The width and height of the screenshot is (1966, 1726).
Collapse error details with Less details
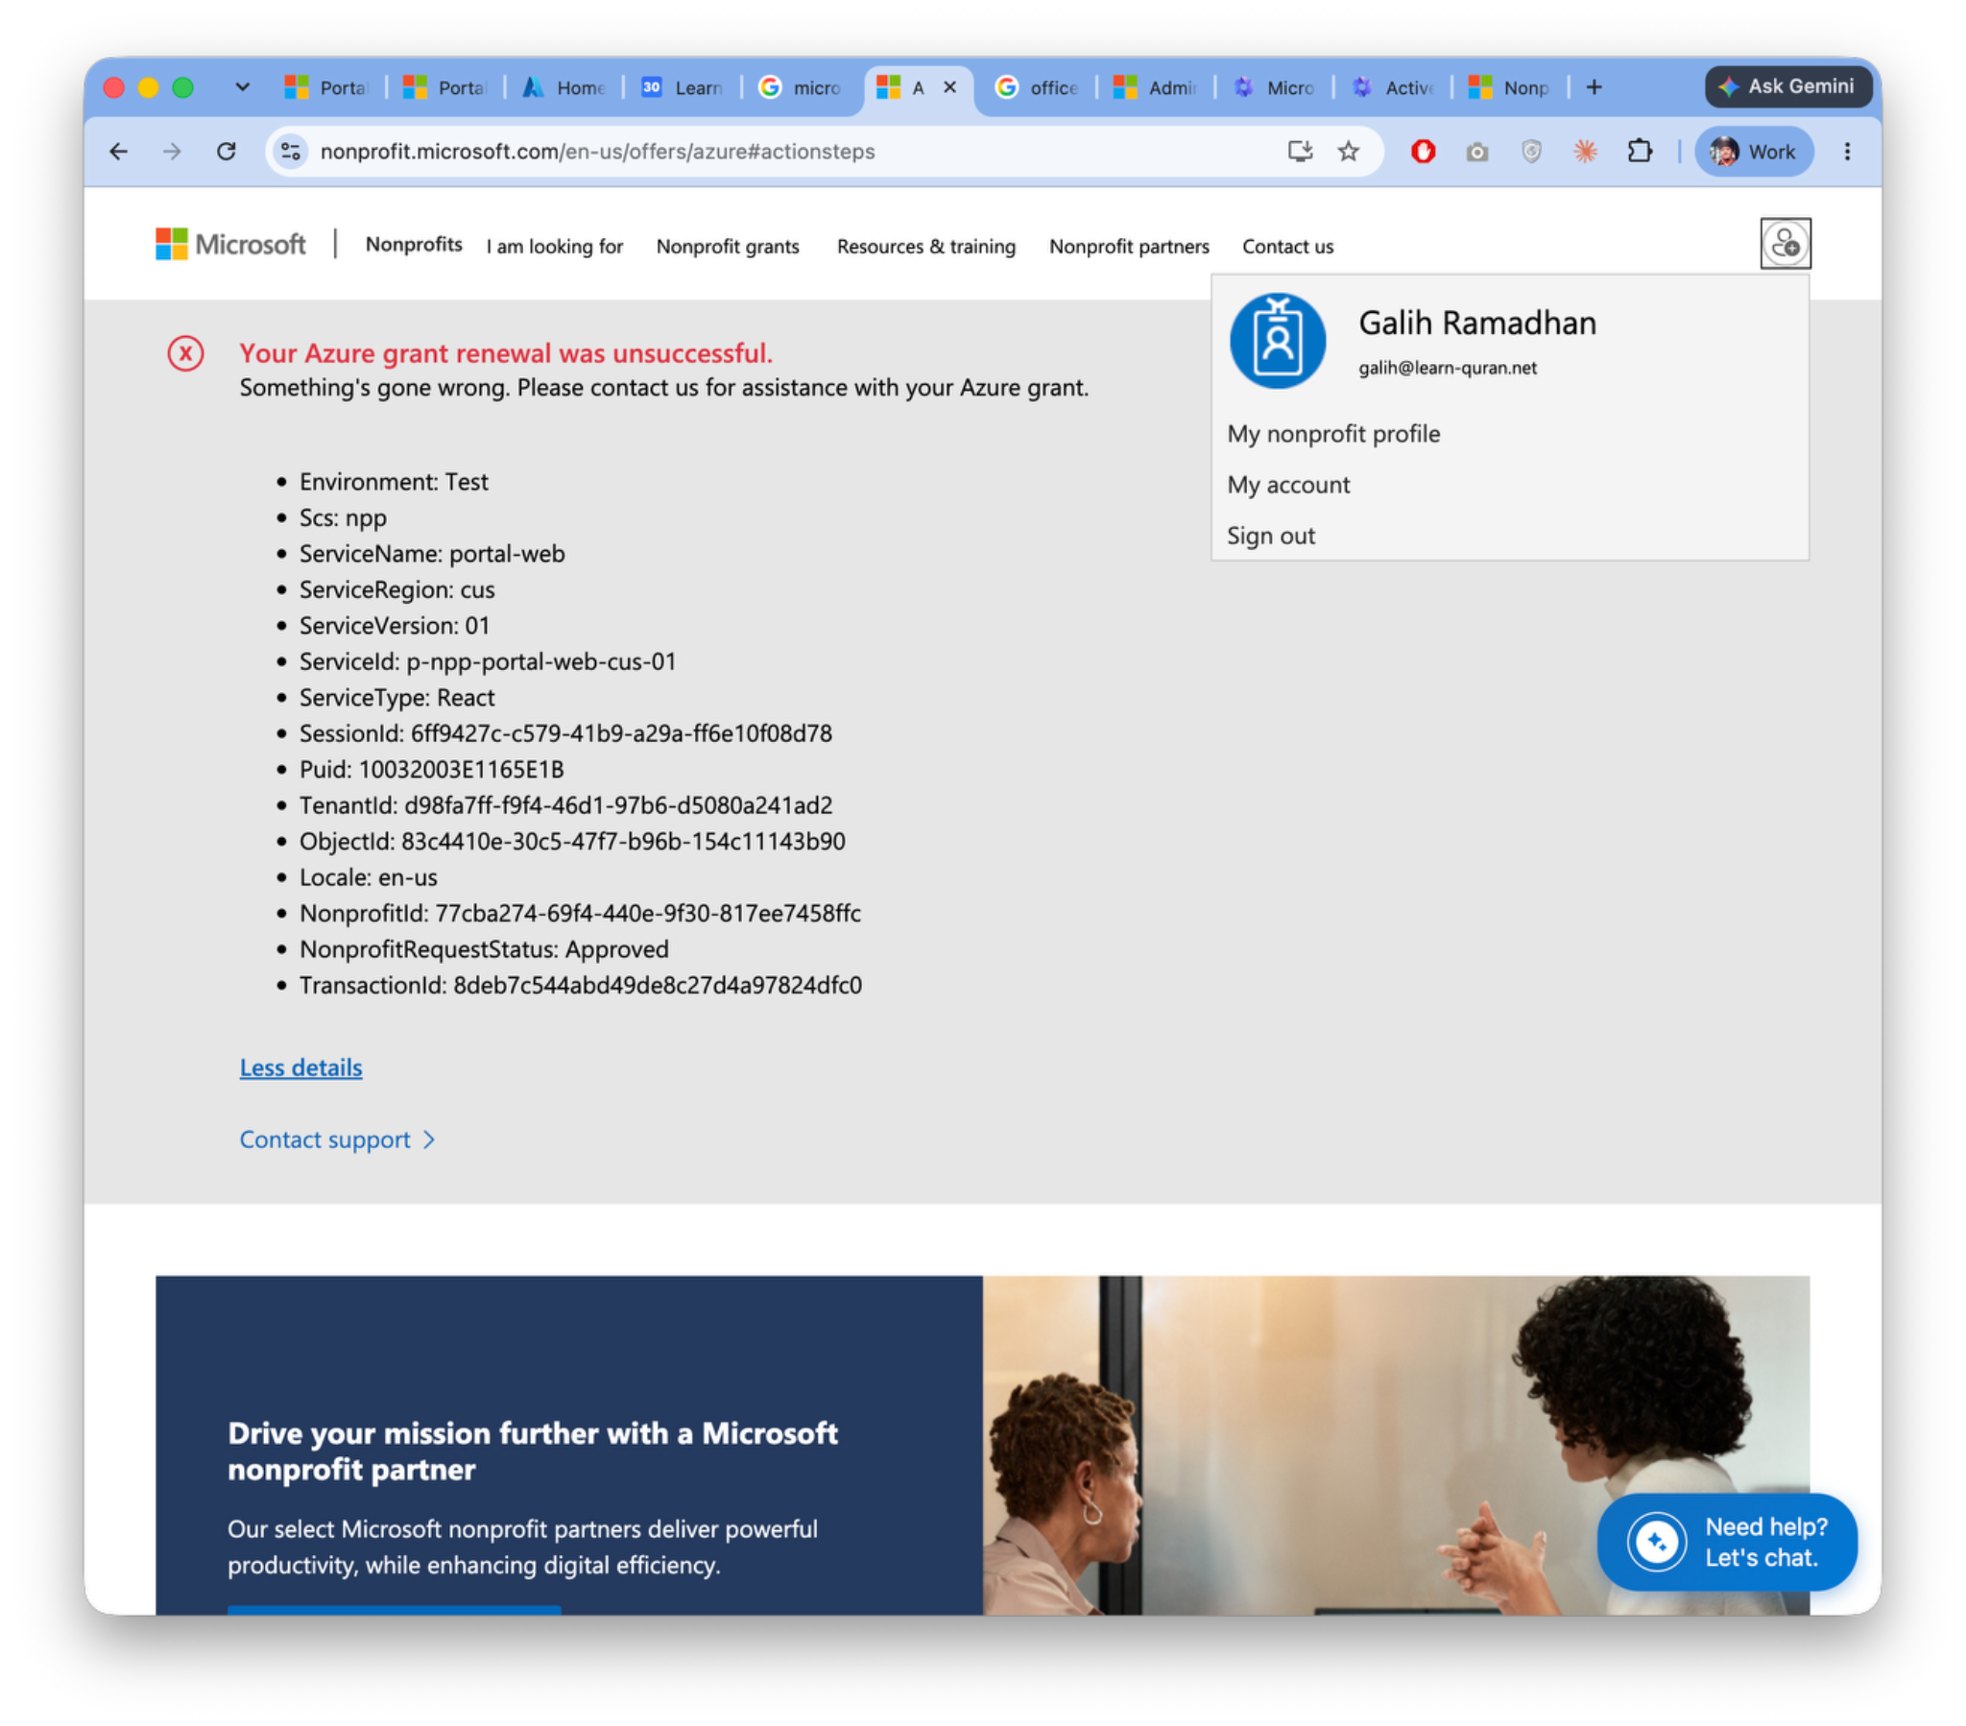click(301, 1067)
